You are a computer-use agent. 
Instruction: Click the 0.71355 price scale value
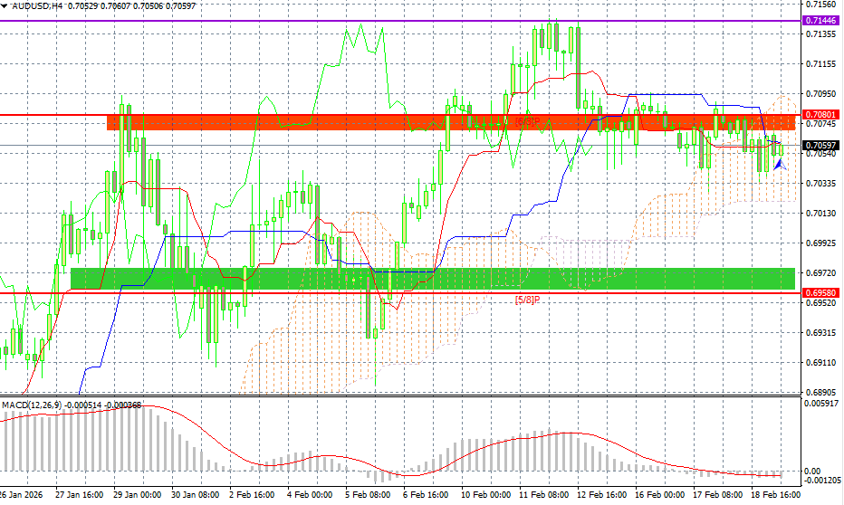[x=820, y=33]
